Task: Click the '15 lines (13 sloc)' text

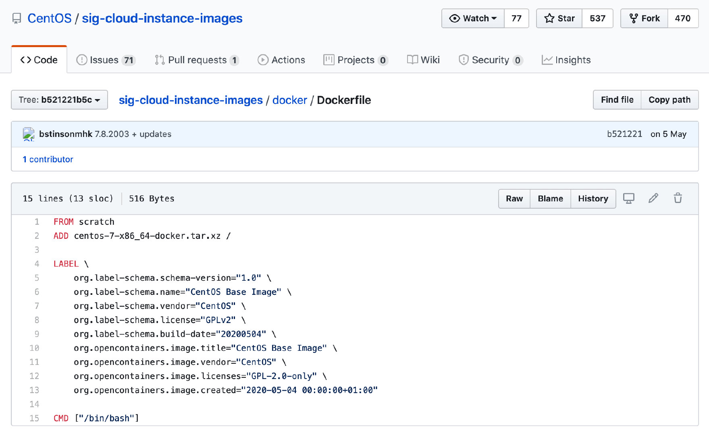Action: (x=68, y=199)
